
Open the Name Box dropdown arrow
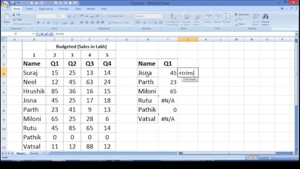pos(33,34)
